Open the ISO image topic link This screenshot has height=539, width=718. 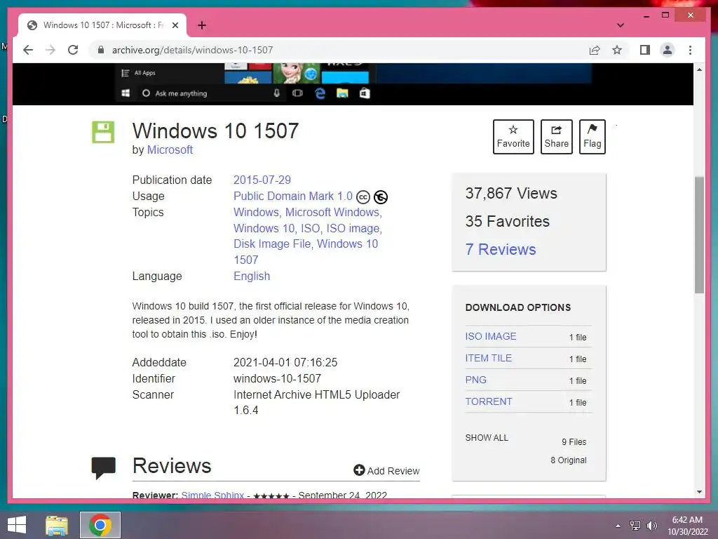coord(354,228)
